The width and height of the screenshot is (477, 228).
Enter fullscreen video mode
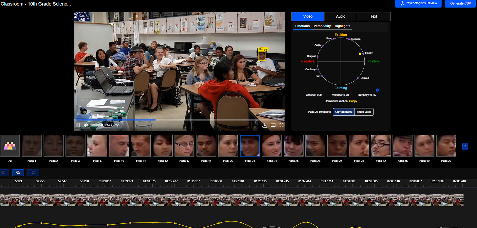281,125
